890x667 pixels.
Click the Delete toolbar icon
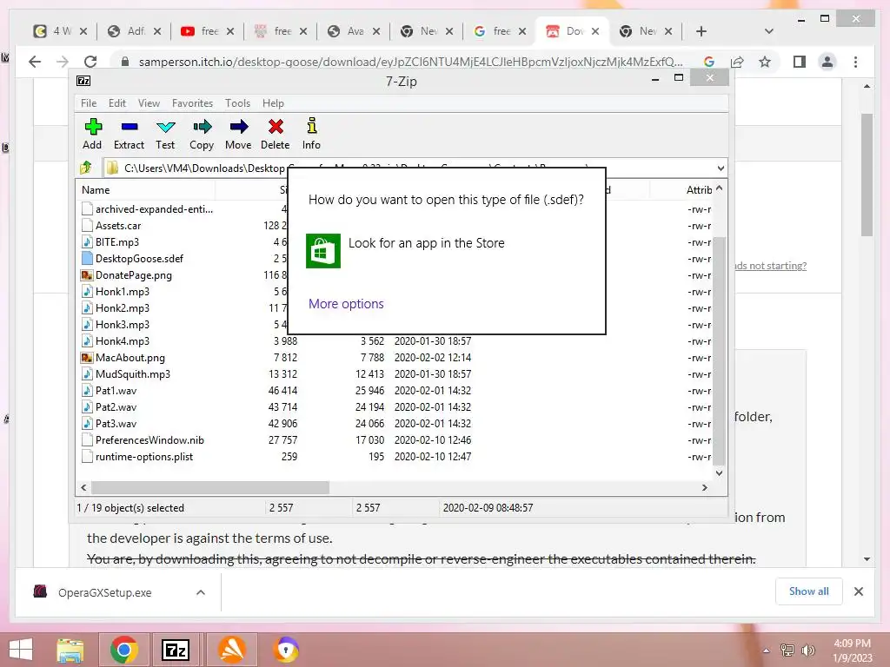(276, 134)
